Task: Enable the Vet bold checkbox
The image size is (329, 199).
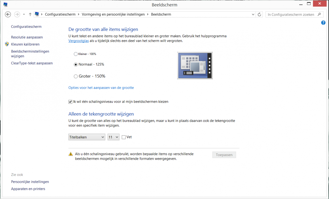Action: (124, 137)
